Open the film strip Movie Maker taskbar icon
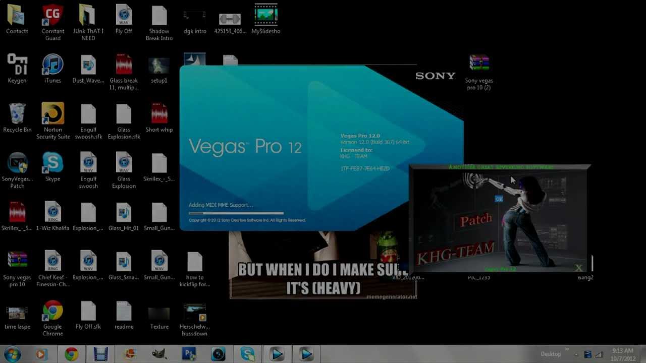The image size is (646, 363). pos(100,354)
